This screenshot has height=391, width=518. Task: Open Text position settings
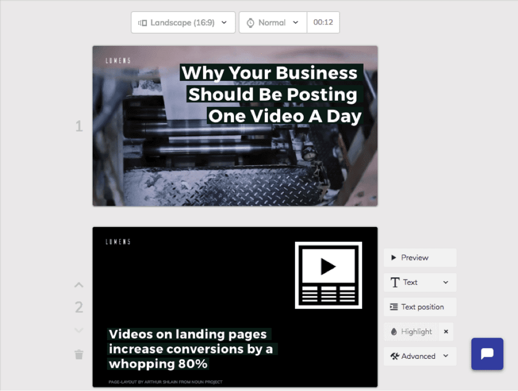[420, 307]
